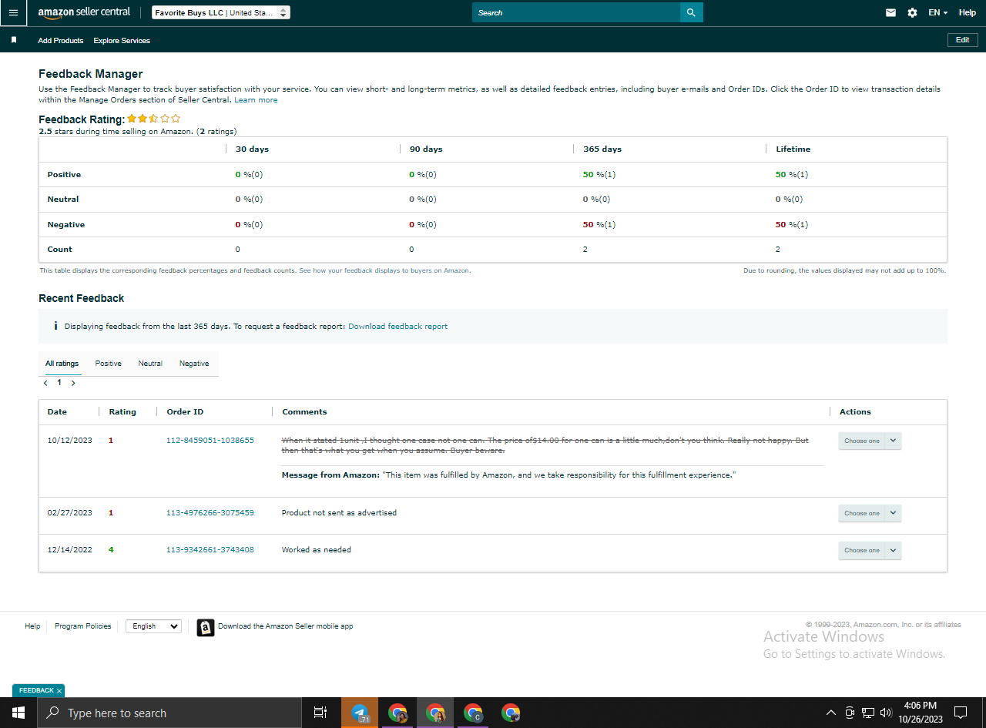Screen dimensions: 986x728
Task: Follow the Learn more link
Action: click(x=256, y=100)
